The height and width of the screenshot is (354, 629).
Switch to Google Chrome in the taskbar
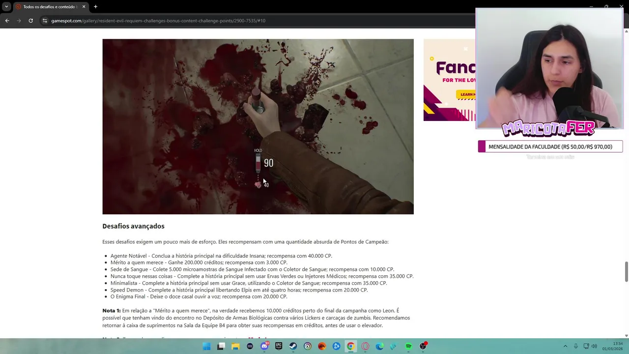click(350, 346)
